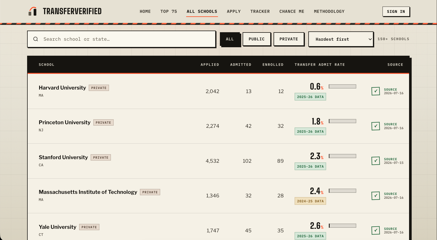Viewport: 437px width, 240px height.
Task: Open the CHANCE ME page
Action: pos(292,11)
